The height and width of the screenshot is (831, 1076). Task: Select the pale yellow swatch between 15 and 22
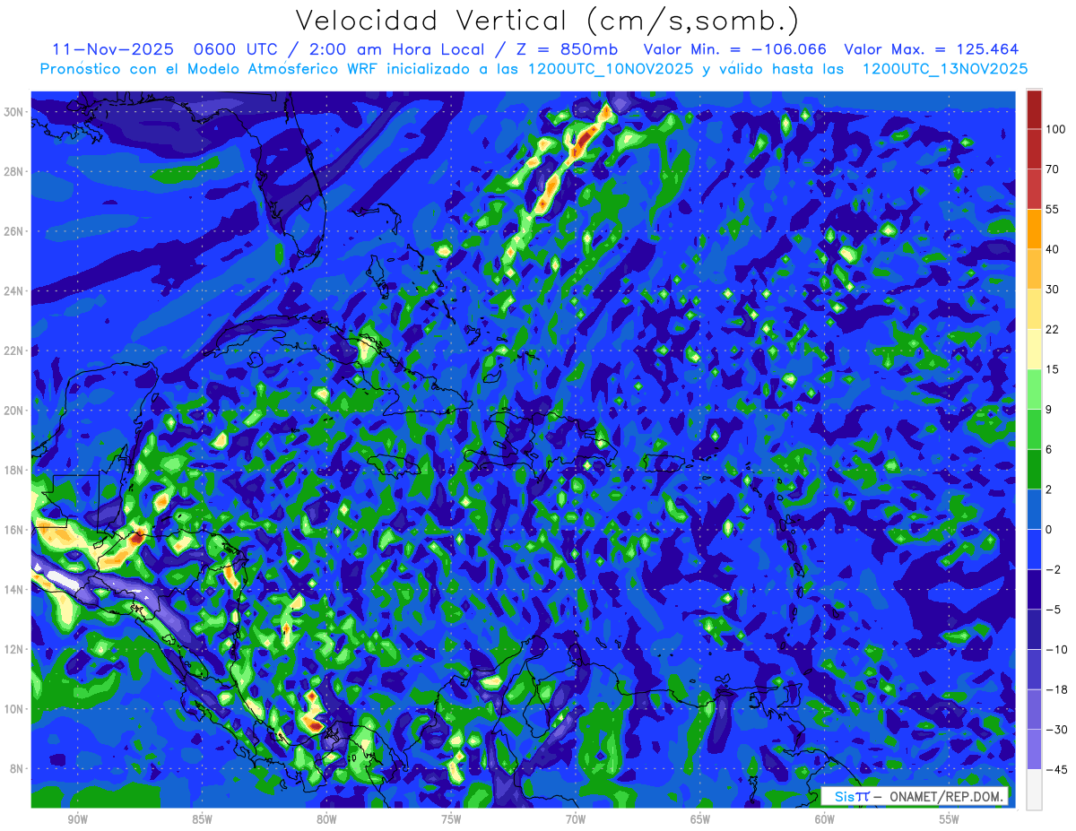[x=1034, y=349]
